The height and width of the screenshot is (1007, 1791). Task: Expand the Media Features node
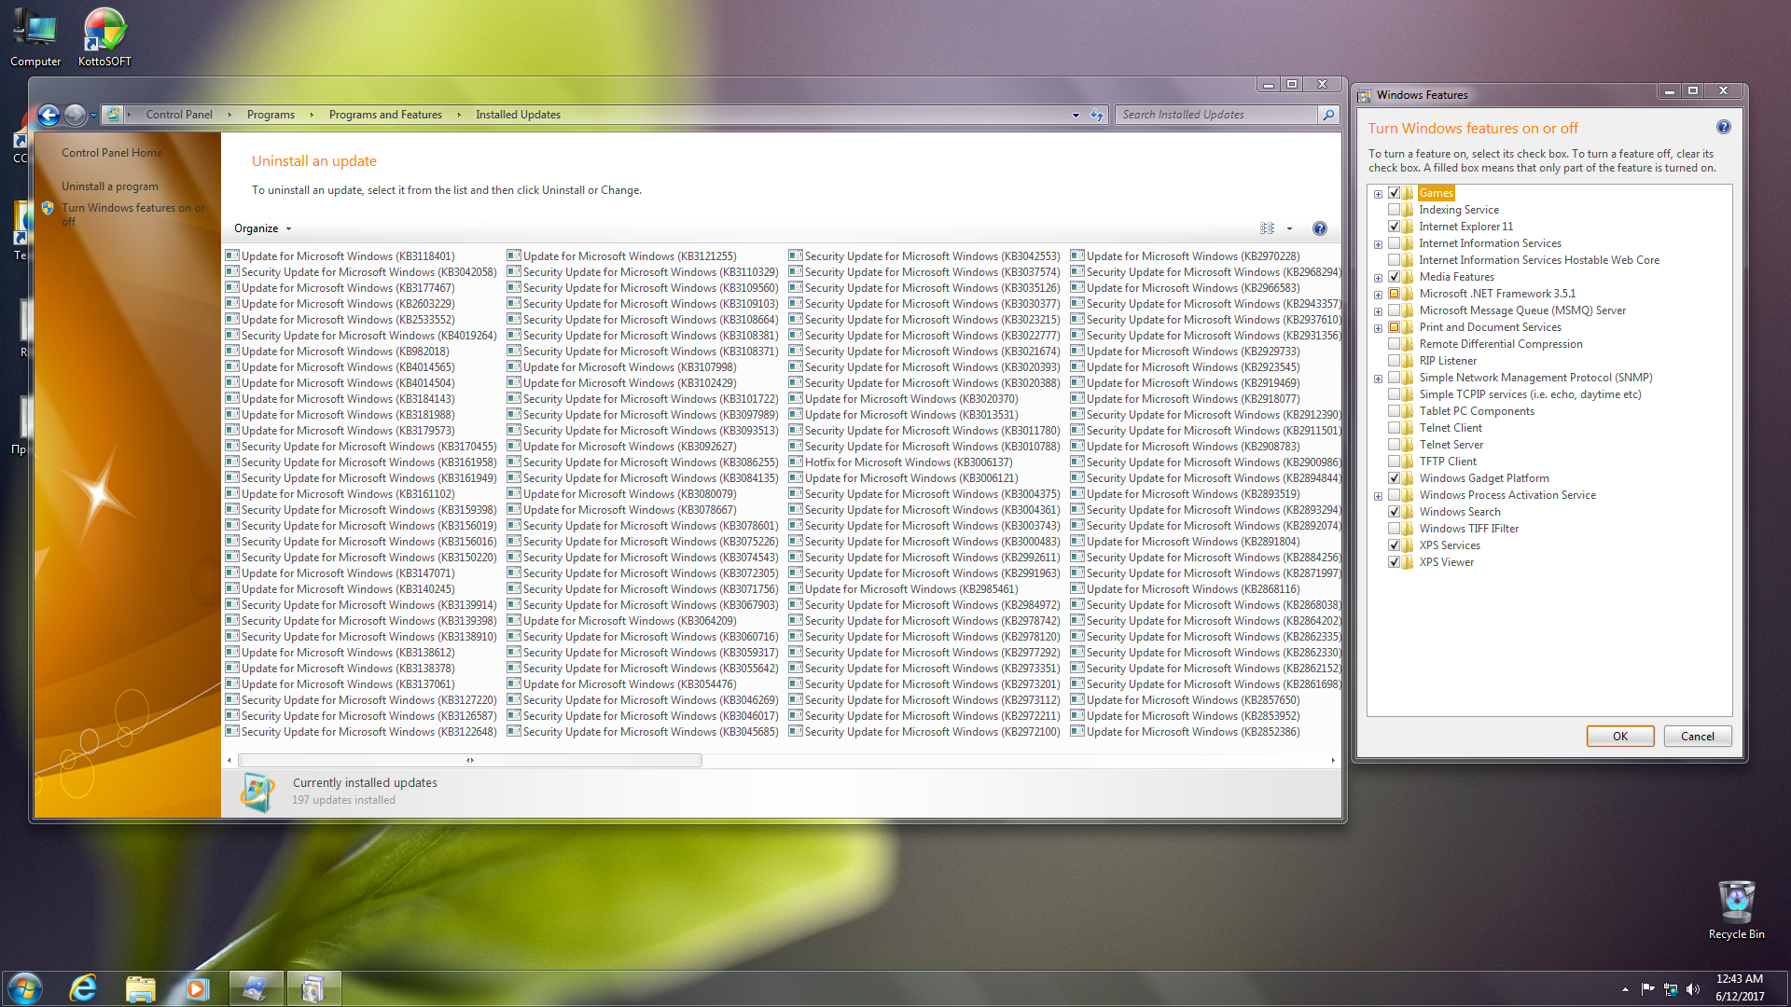click(x=1378, y=278)
